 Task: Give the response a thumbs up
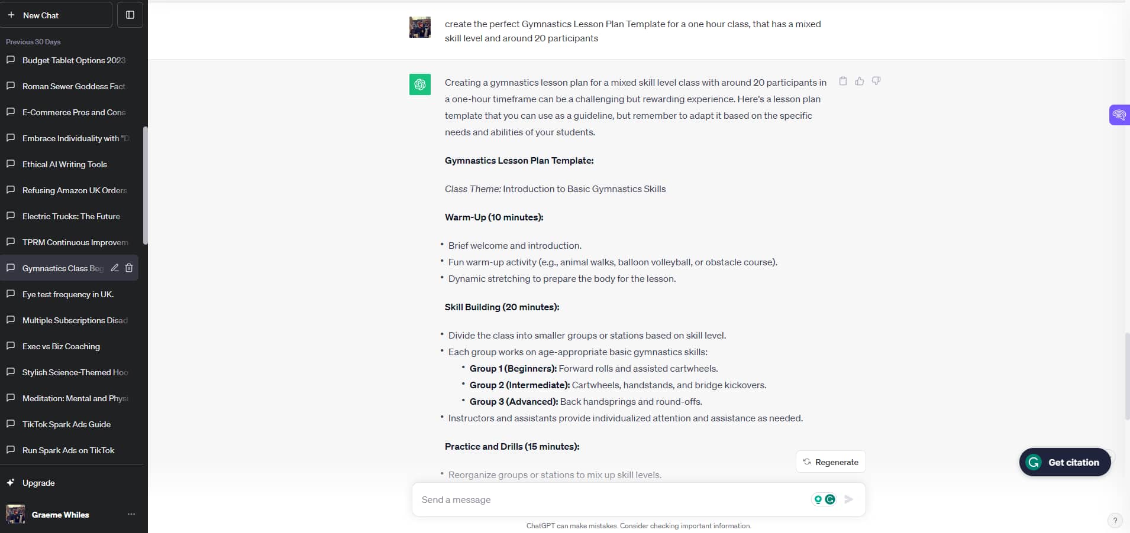point(859,82)
